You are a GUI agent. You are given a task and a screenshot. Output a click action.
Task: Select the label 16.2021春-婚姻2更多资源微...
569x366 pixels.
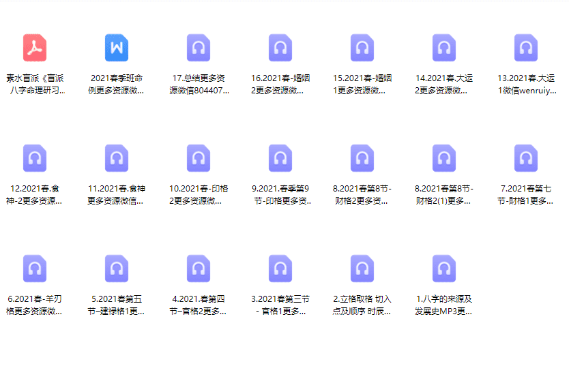tap(280, 85)
